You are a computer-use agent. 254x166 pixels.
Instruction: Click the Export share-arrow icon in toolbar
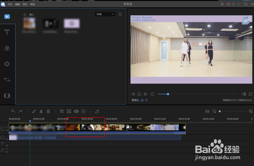click(x=97, y=111)
